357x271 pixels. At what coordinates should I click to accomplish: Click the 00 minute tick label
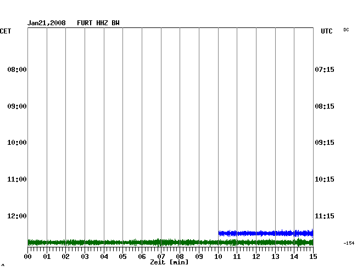(x=28, y=257)
